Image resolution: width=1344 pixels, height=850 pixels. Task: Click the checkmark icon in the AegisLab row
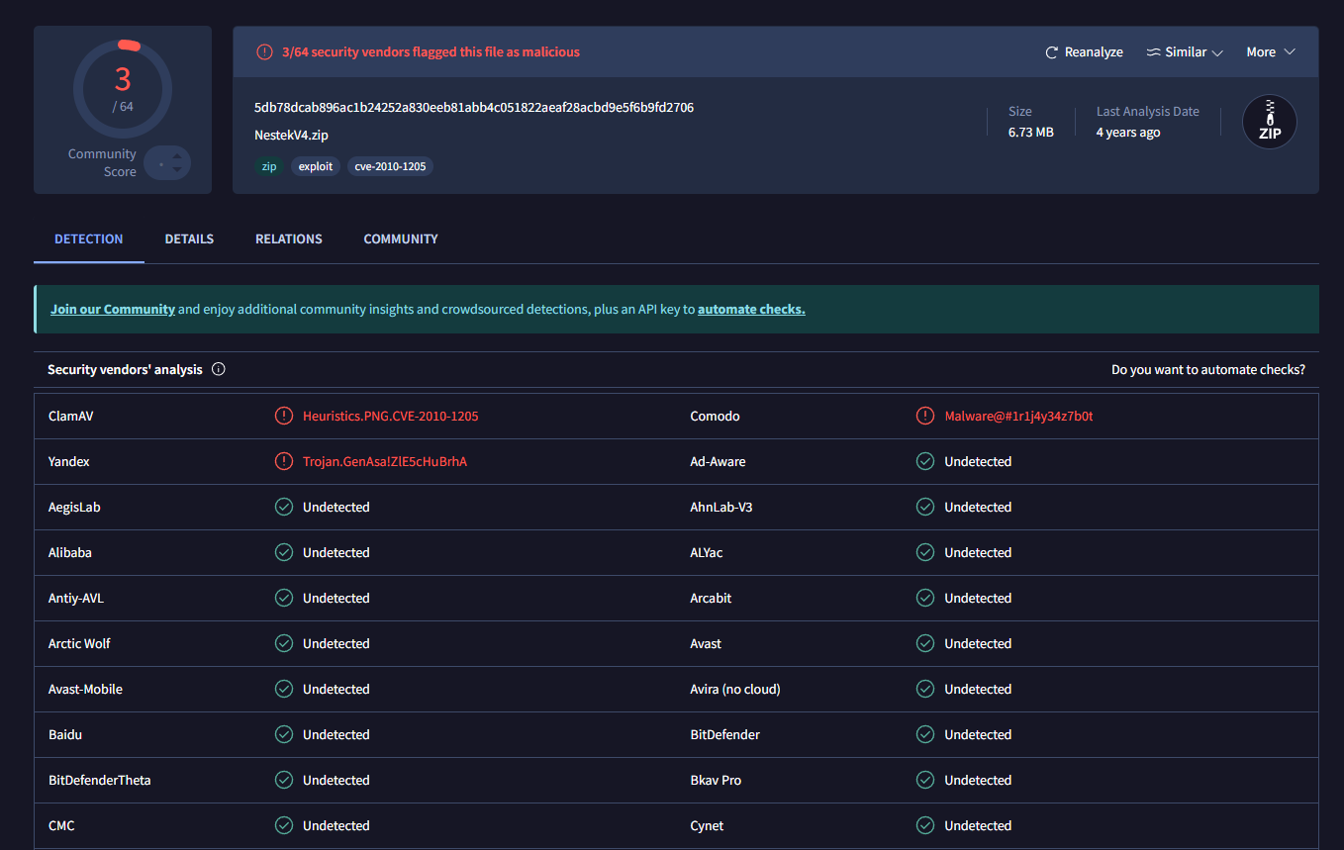click(284, 507)
